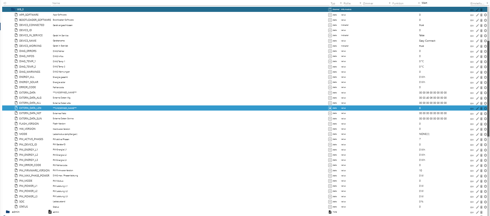
Task: Click the 'Ladezustand' name of SOC
Action: coord(59,202)
